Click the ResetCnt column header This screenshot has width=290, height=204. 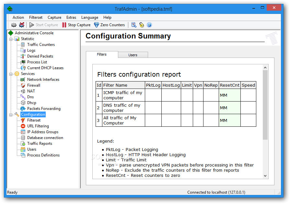pos(230,85)
